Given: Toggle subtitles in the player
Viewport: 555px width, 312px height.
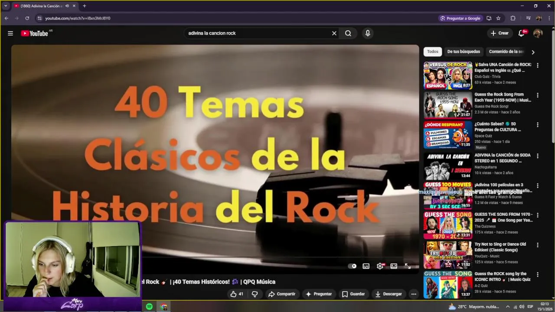Looking at the screenshot, I should tap(366, 266).
